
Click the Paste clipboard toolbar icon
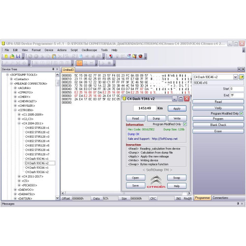click(54, 56)
